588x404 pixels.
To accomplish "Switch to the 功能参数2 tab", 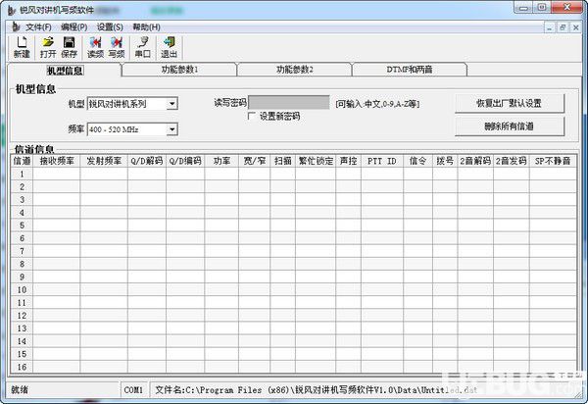I will (x=295, y=70).
